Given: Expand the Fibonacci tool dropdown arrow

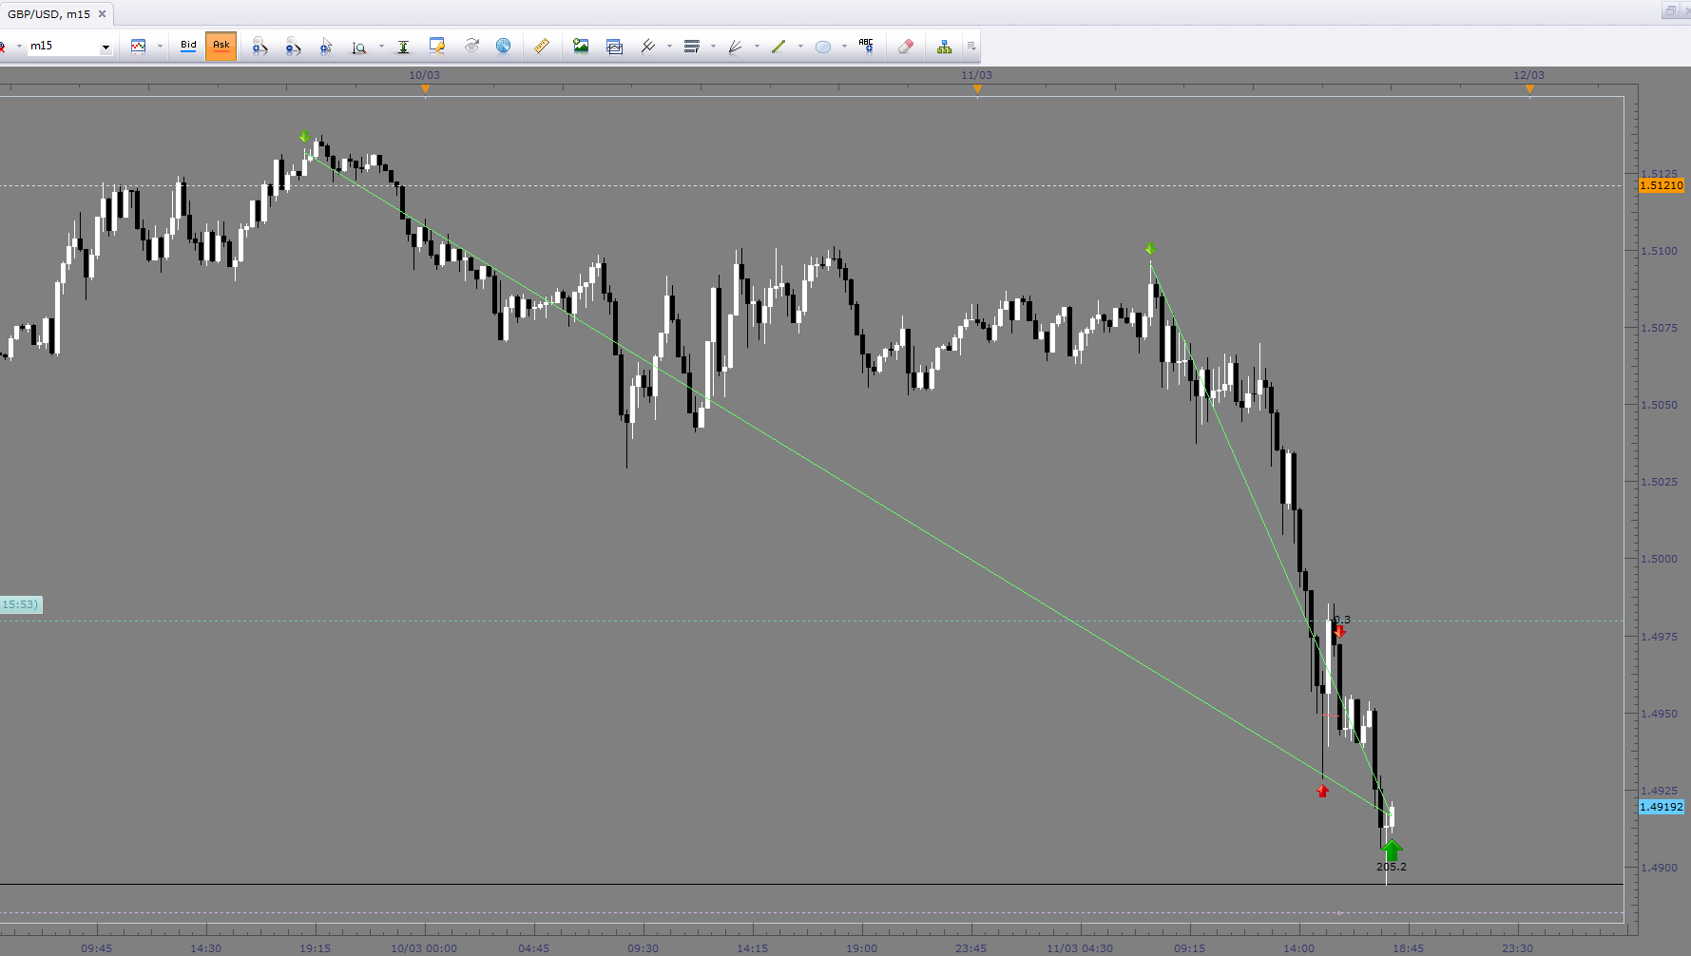Looking at the screenshot, I should [713, 46].
